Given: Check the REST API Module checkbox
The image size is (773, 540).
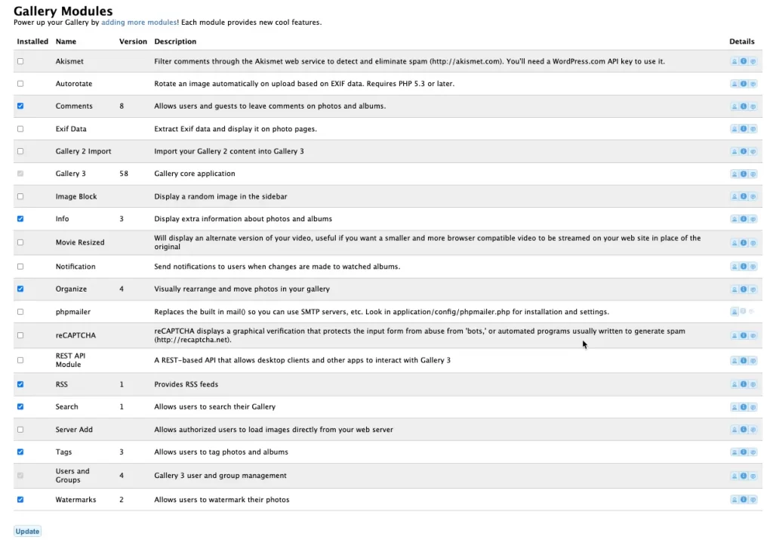Looking at the screenshot, I should [20, 360].
